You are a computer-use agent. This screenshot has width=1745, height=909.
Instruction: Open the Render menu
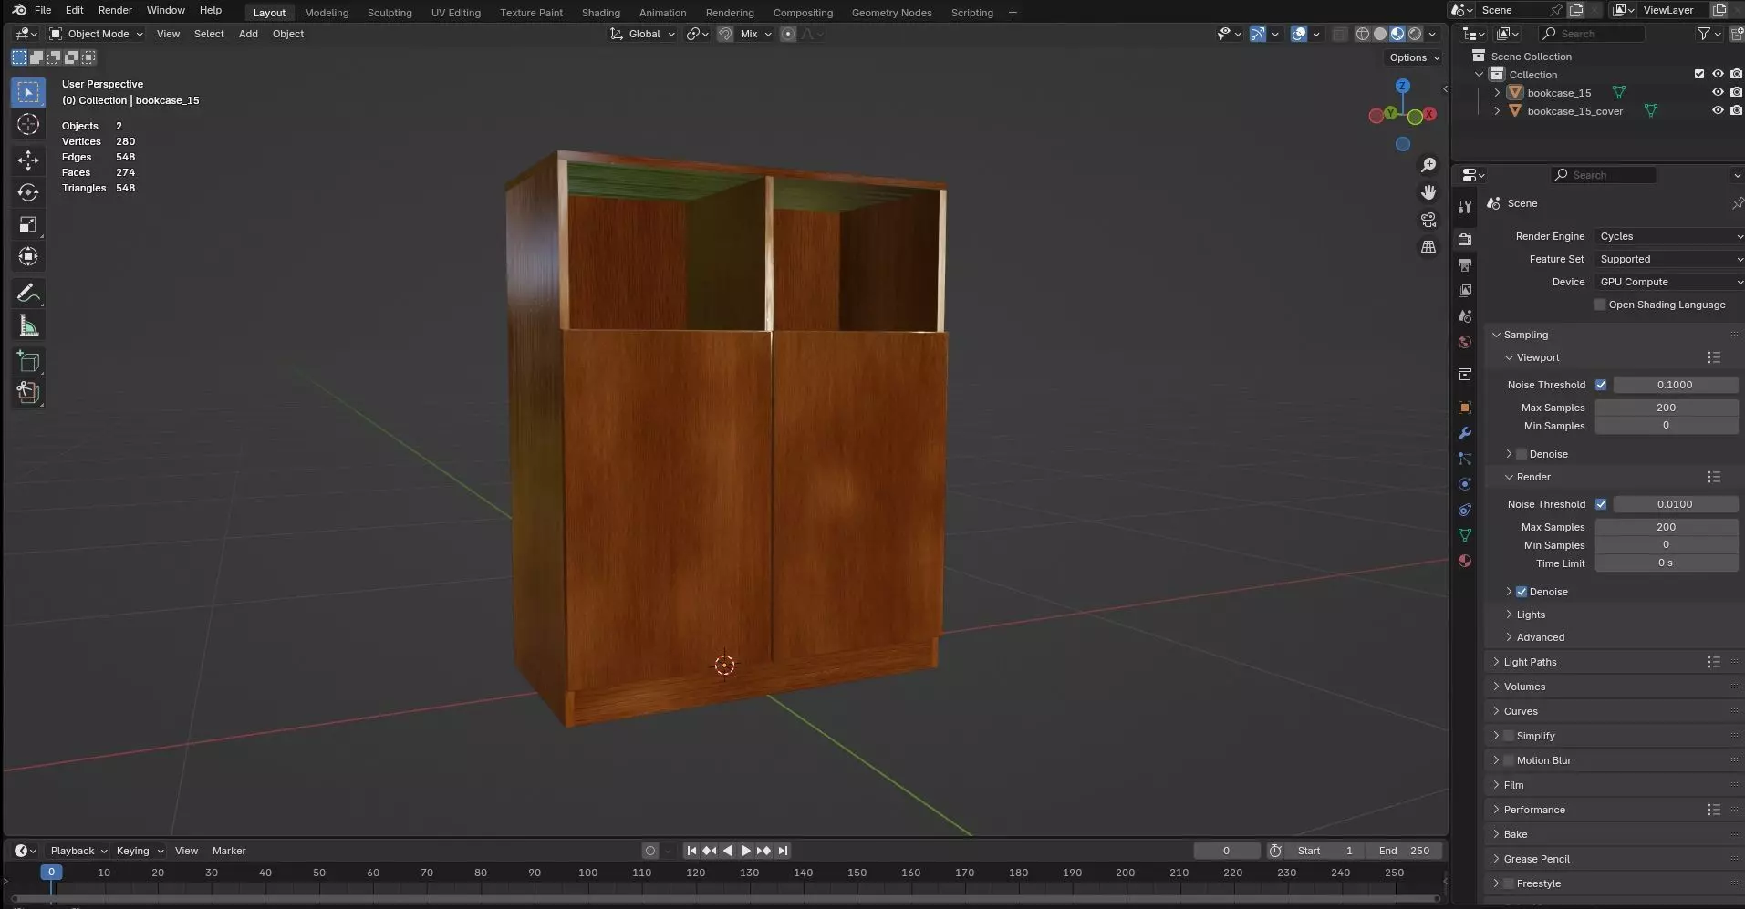115,10
